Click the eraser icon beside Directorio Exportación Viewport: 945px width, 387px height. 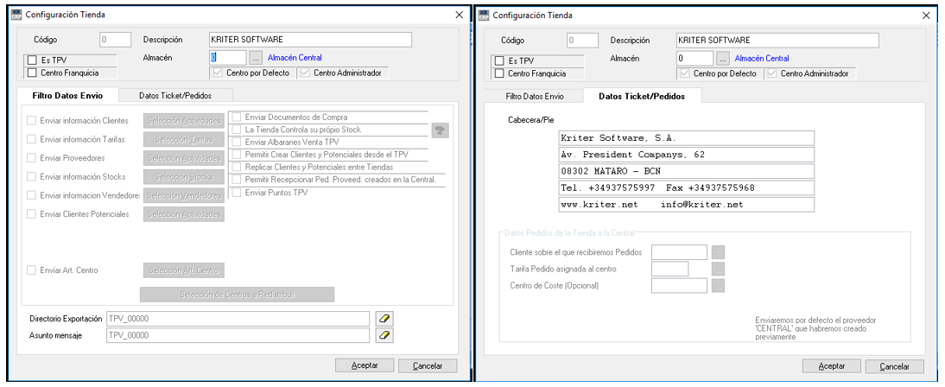coord(385,319)
